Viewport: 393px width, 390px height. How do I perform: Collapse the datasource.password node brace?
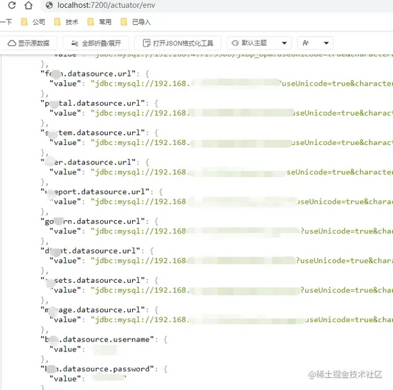tap(166, 369)
